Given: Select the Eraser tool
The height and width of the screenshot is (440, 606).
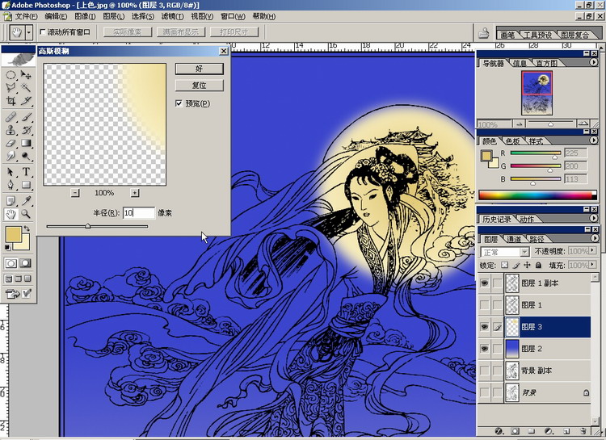Looking at the screenshot, I should [11, 143].
